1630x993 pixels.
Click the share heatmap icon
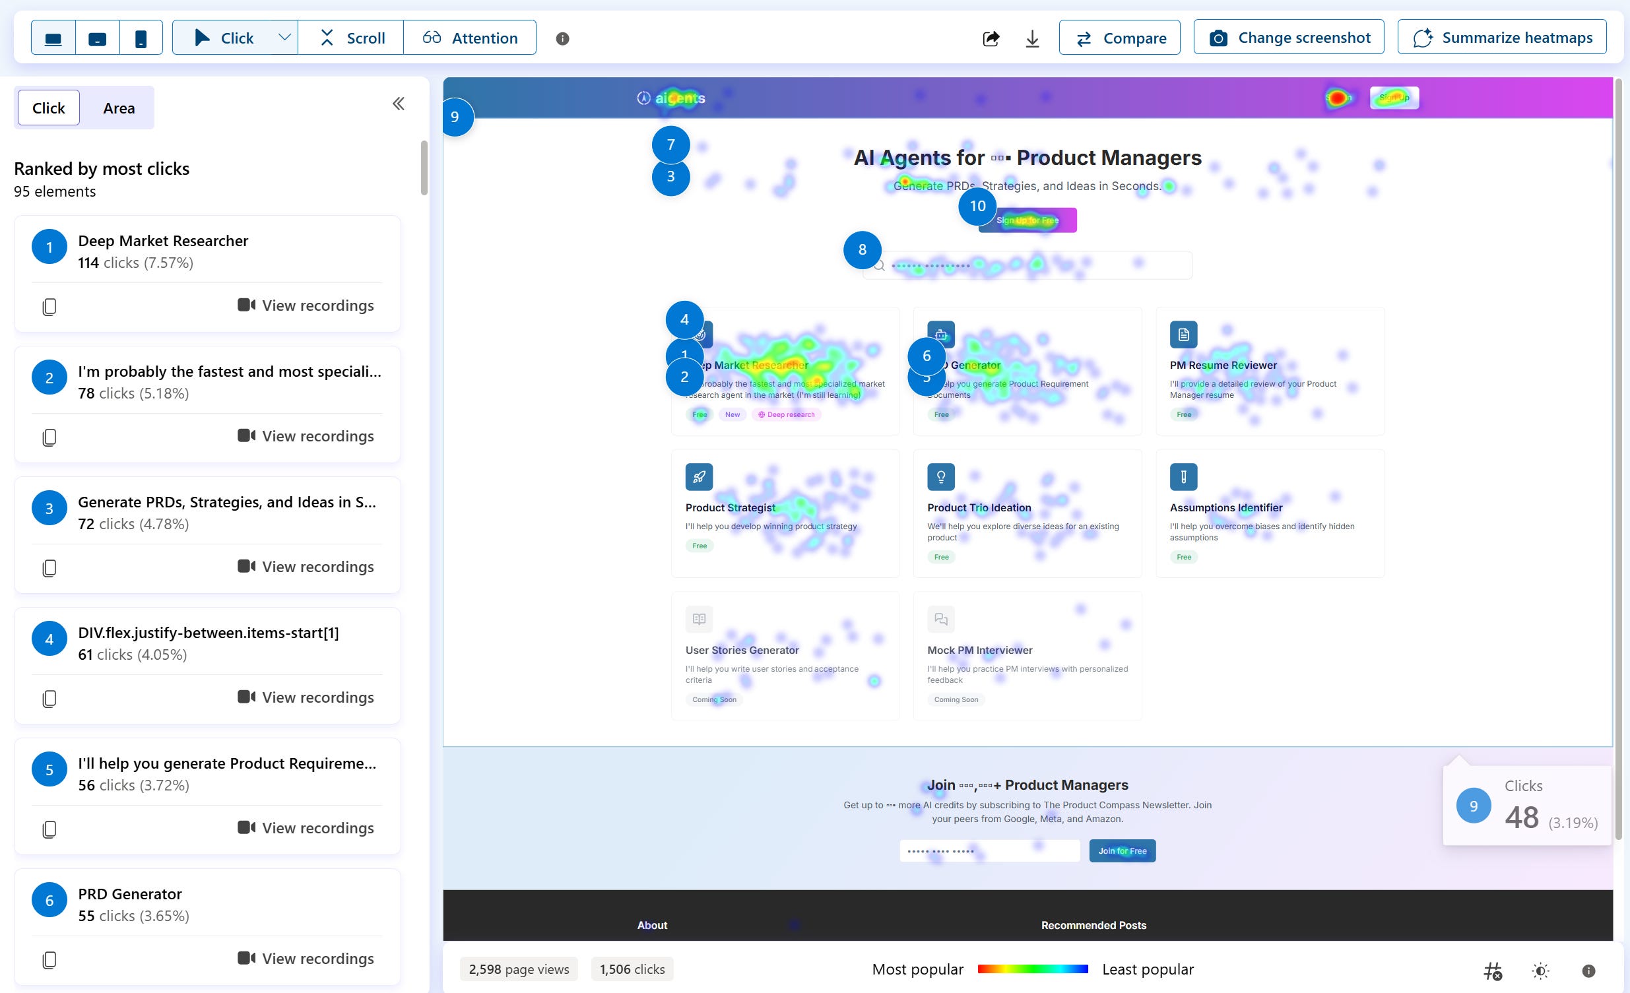[x=991, y=38]
